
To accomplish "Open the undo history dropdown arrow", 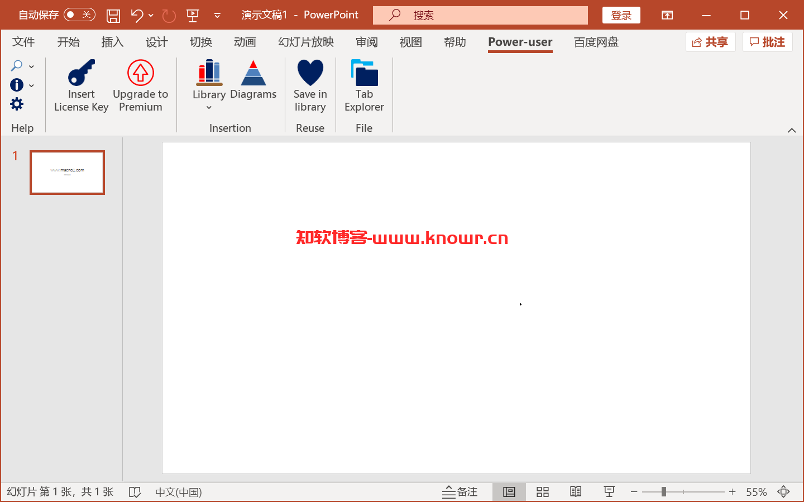I will [x=151, y=16].
